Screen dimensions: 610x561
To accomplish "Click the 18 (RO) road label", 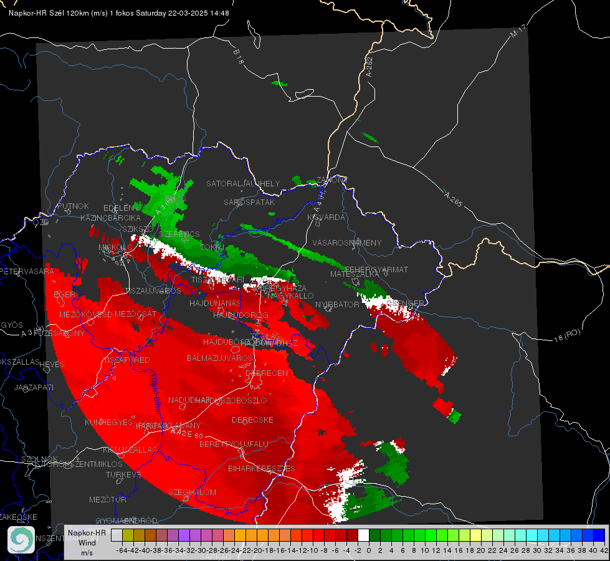I will [x=567, y=335].
